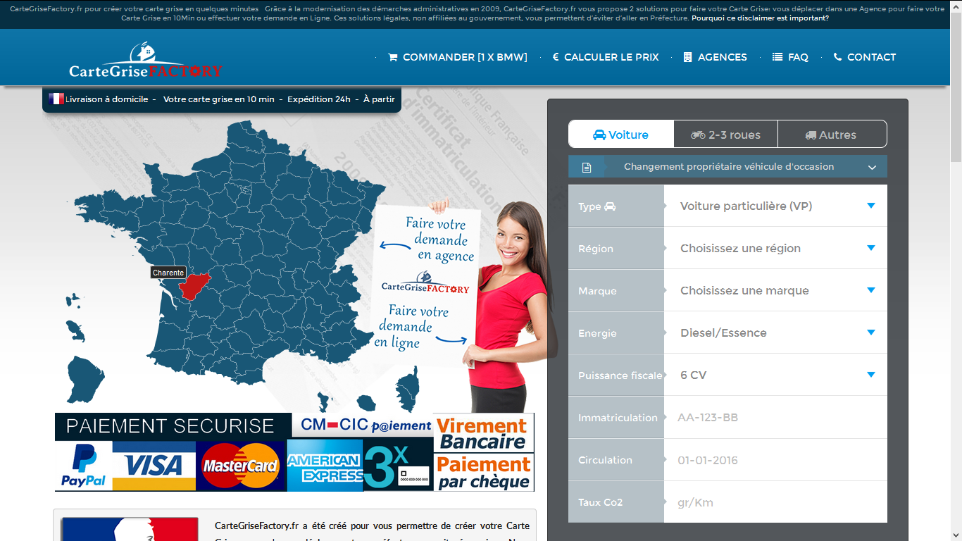Click the Circulation date input field

pos(775,460)
